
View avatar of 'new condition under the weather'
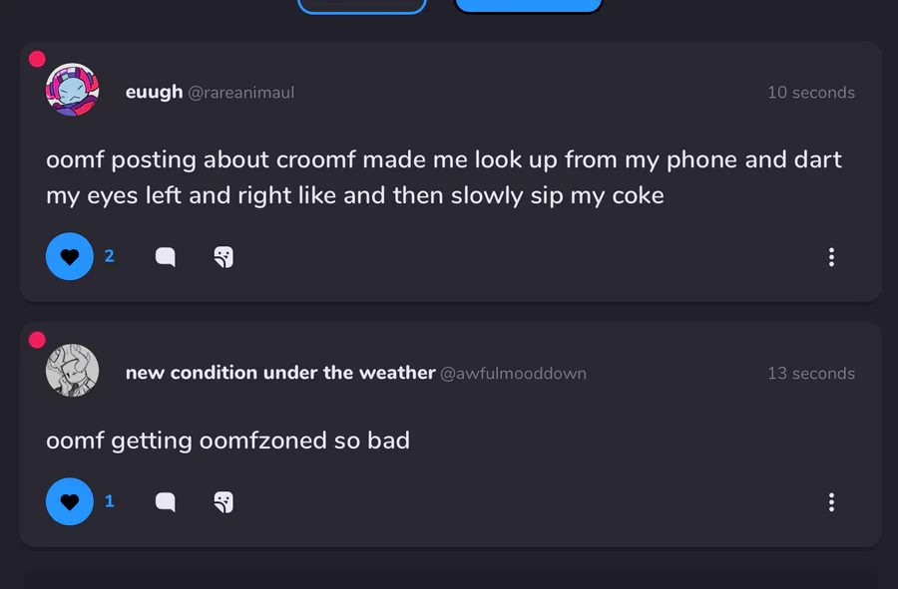pyautogui.click(x=72, y=371)
